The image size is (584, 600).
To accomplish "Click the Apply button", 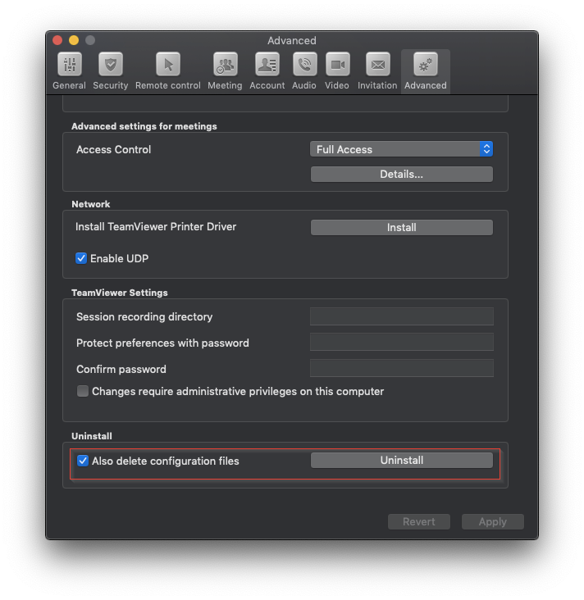I will coord(492,521).
